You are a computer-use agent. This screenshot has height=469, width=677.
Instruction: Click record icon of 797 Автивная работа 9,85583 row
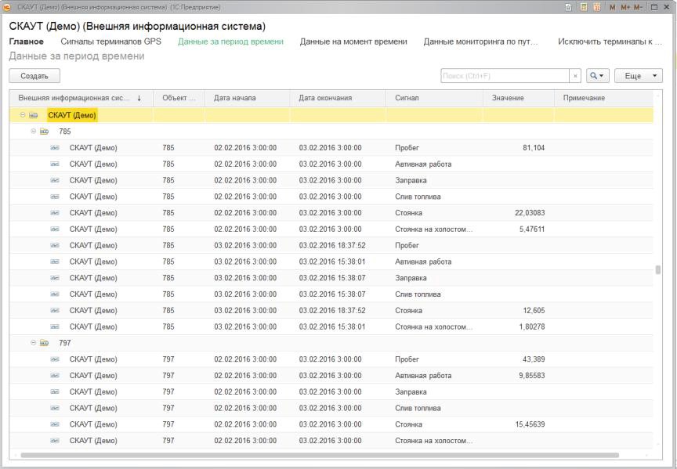coord(55,375)
